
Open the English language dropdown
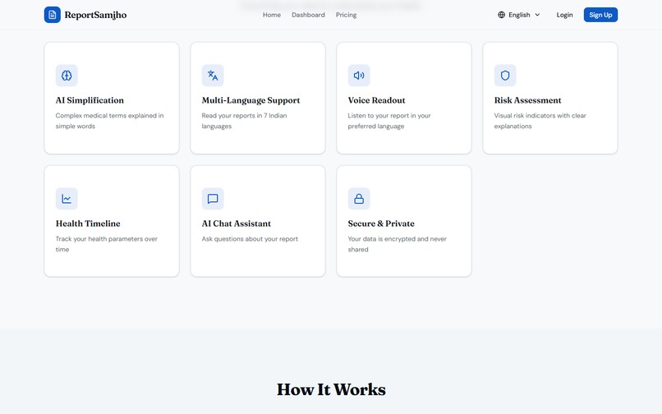tap(519, 15)
